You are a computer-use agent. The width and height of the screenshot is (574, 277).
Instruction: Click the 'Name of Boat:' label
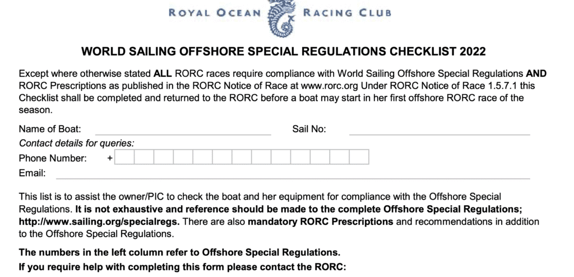[50, 129]
